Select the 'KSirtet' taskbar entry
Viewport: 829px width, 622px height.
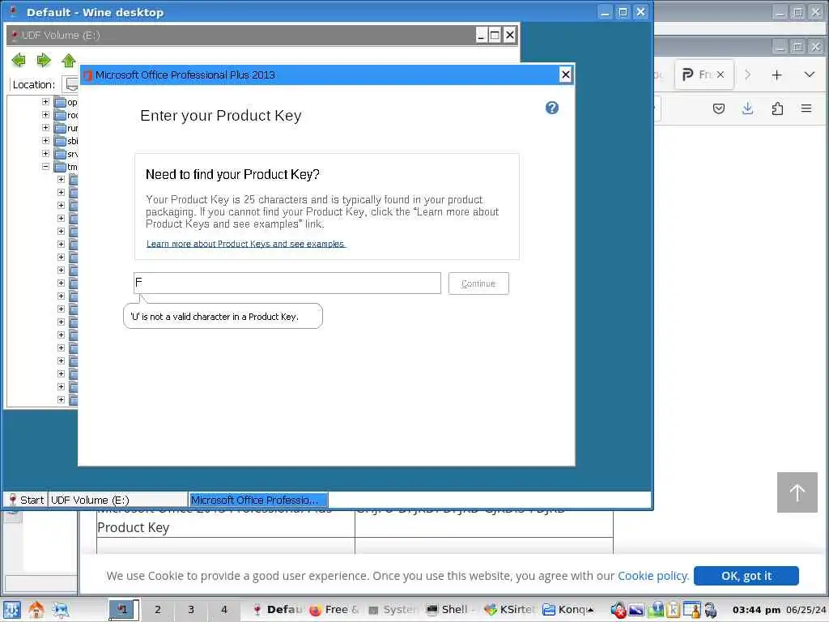[x=508, y=610]
